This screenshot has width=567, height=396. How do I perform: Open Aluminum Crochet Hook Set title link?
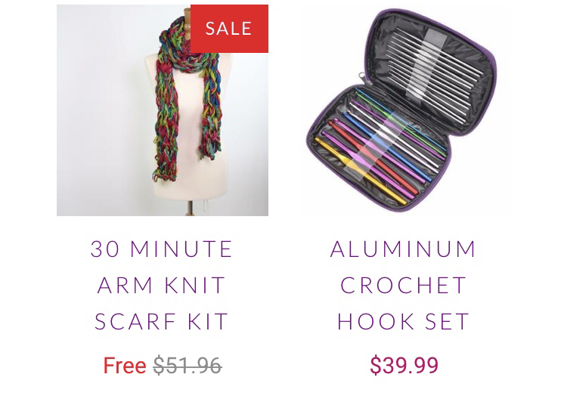pos(403,285)
